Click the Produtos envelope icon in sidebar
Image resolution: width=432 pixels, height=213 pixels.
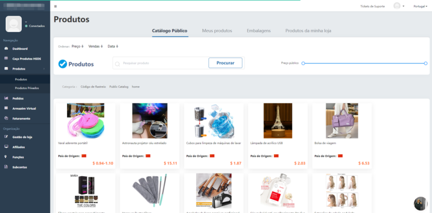[6, 68]
